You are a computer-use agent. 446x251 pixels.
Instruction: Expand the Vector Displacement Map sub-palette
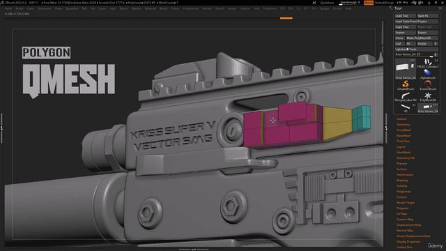413,236
